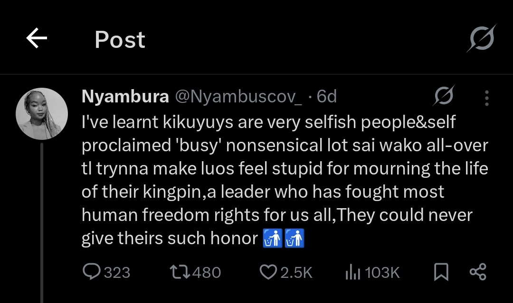Image resolution: width=513 pixels, height=303 pixels.
Task: Tap the 103K views count
Action: (382, 272)
